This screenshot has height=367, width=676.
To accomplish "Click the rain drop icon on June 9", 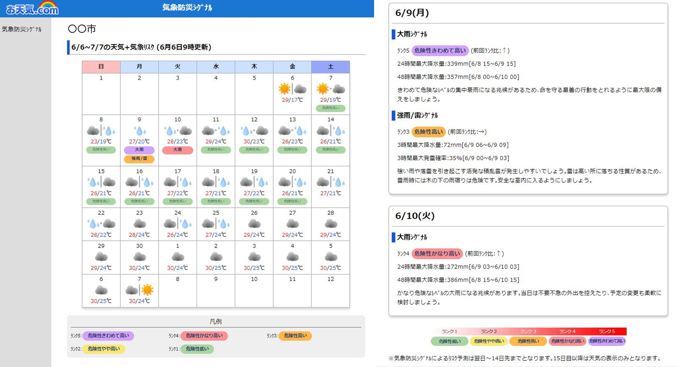I will pos(139,131).
